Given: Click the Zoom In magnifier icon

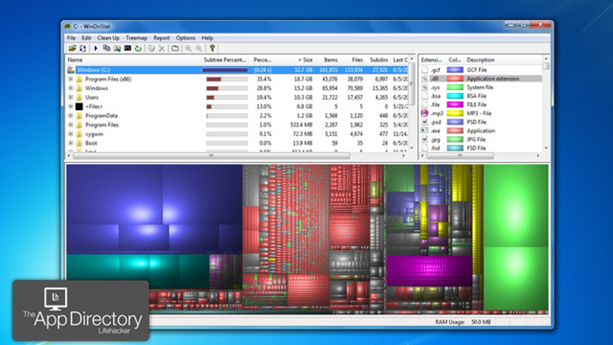Looking at the screenshot, I should [x=188, y=48].
